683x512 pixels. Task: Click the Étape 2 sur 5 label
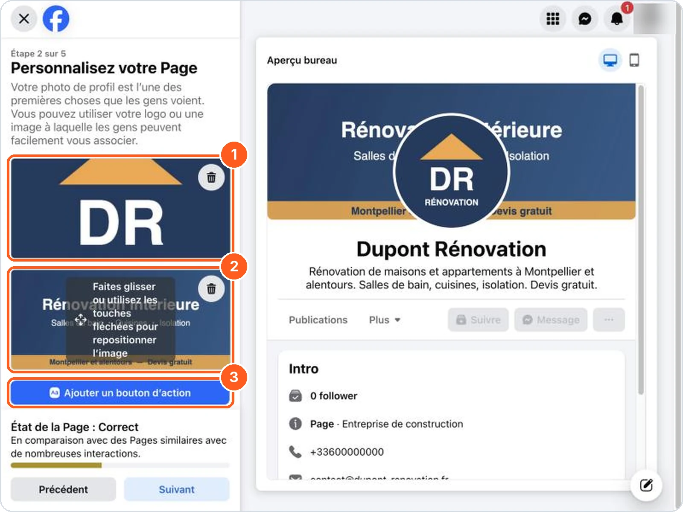[x=38, y=53]
